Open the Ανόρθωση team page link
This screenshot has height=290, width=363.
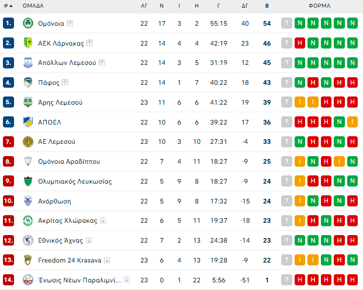[x=54, y=201]
